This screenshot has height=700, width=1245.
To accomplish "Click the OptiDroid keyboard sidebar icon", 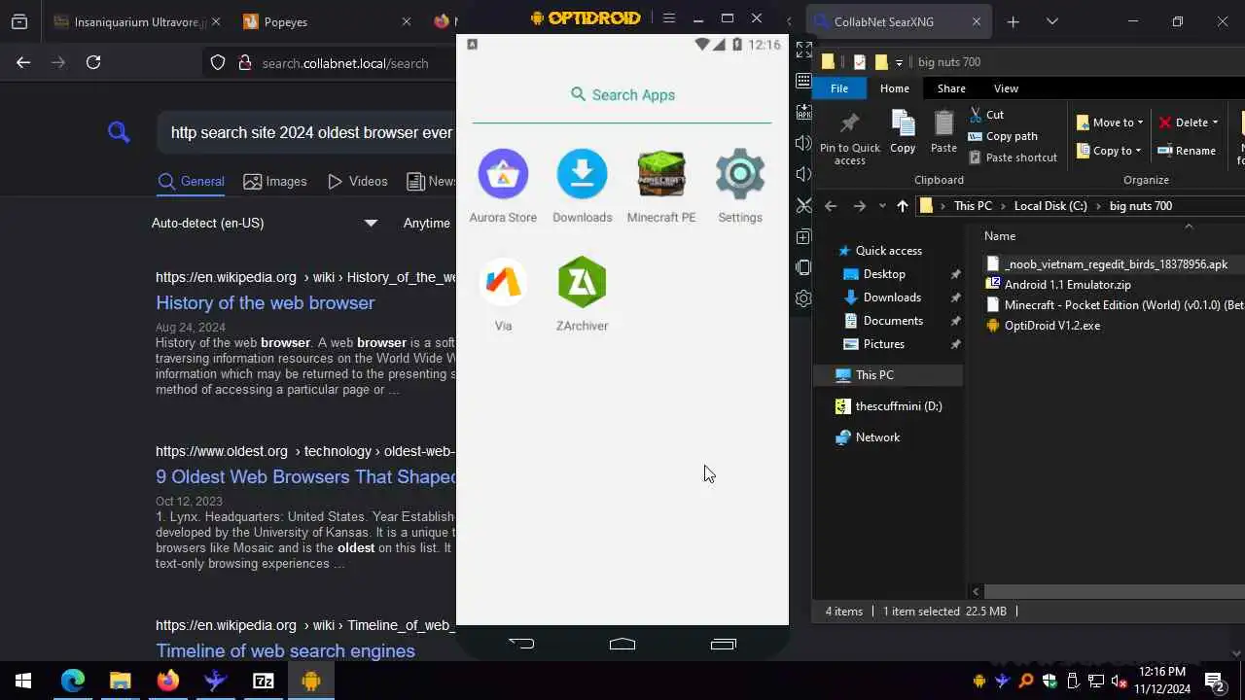I will (803, 80).
